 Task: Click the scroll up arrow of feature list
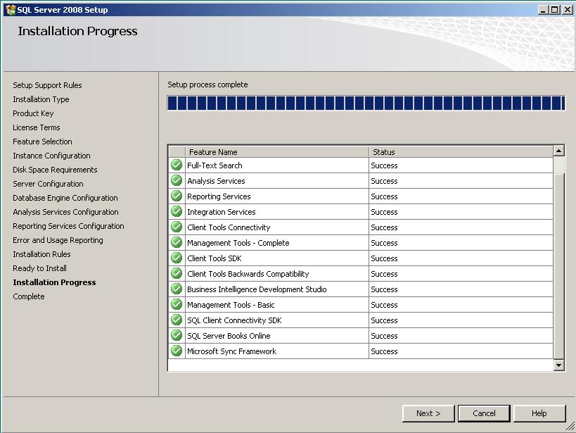(x=558, y=151)
